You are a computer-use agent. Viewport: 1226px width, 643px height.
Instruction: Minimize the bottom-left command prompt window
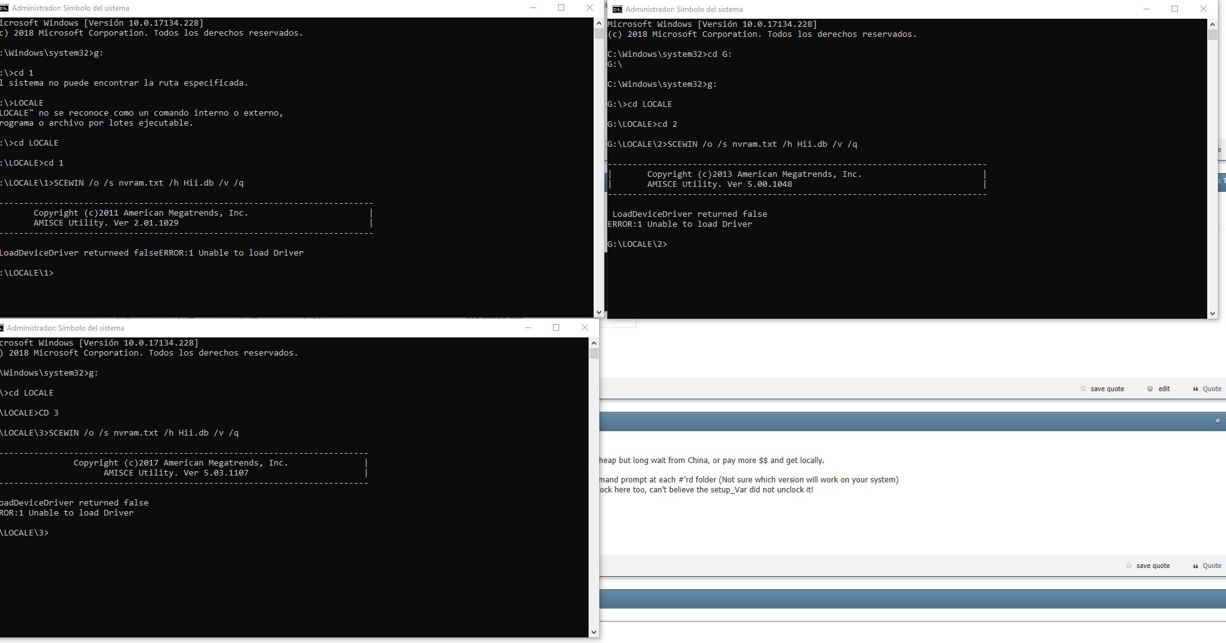(528, 327)
